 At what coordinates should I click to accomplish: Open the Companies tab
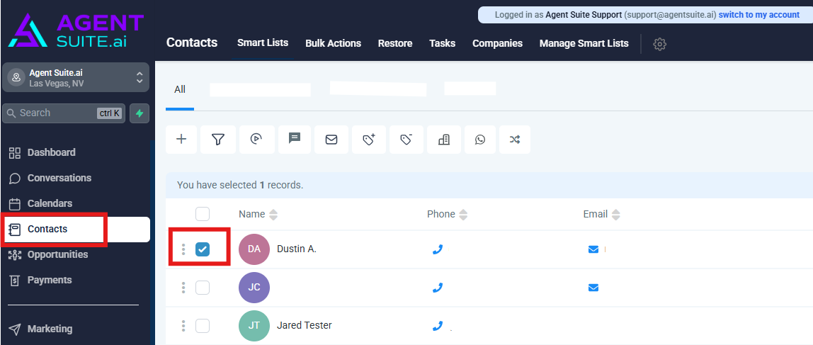(497, 44)
